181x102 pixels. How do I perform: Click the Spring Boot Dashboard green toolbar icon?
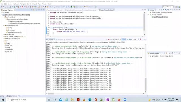tap(72, 7)
